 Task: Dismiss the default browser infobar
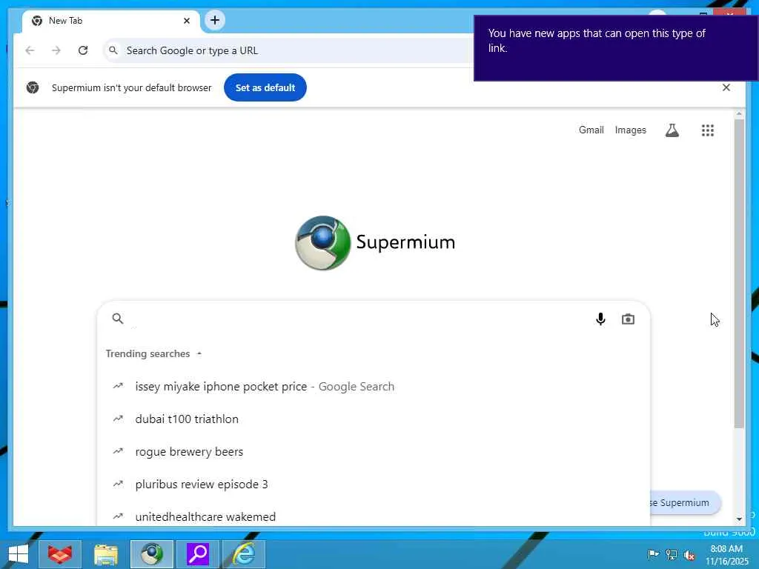(x=726, y=87)
